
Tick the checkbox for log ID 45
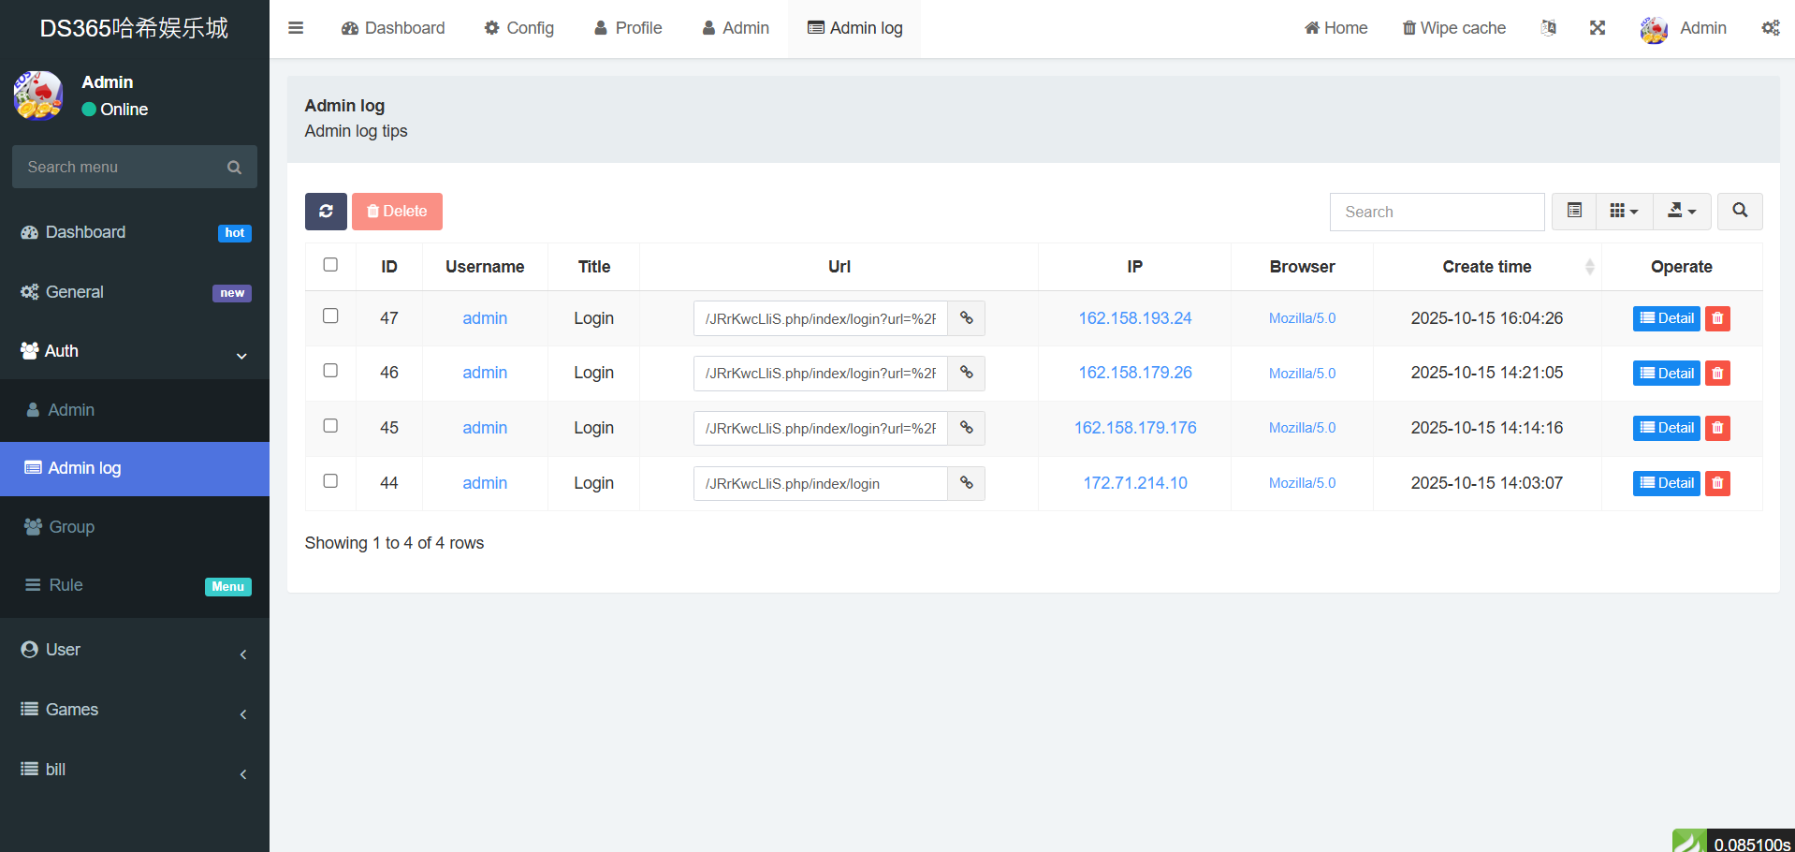pyautogui.click(x=330, y=426)
